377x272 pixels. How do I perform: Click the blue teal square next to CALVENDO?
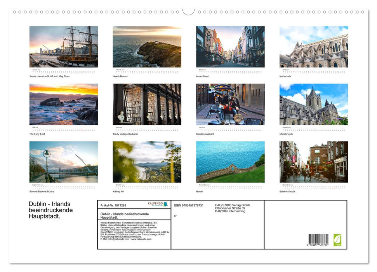(x=166, y=204)
